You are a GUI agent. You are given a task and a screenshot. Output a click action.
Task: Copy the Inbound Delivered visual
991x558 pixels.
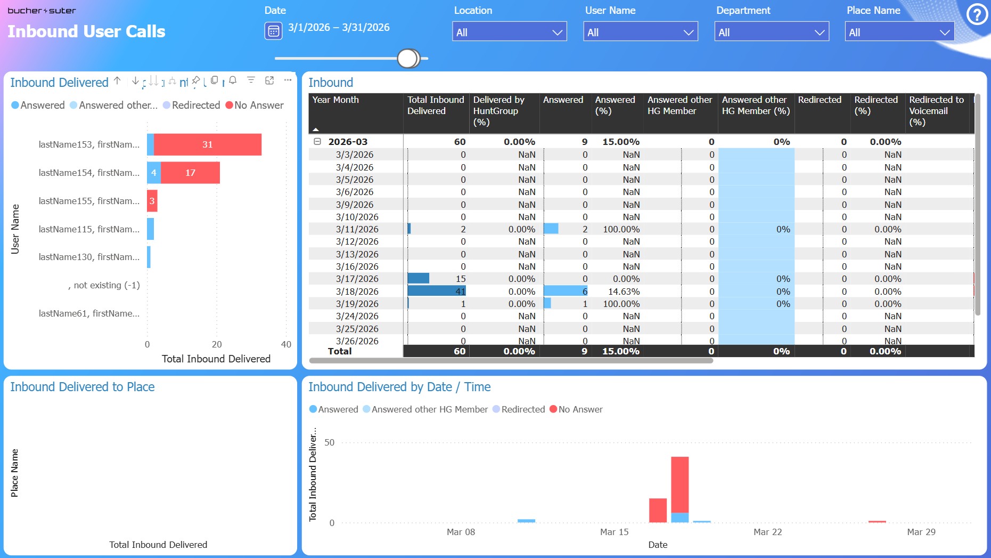(214, 80)
